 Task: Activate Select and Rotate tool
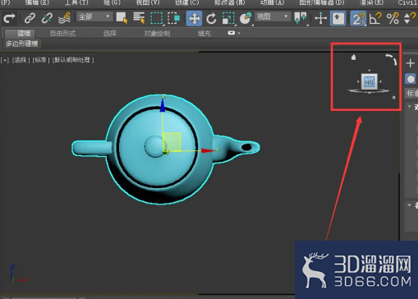coord(211,19)
